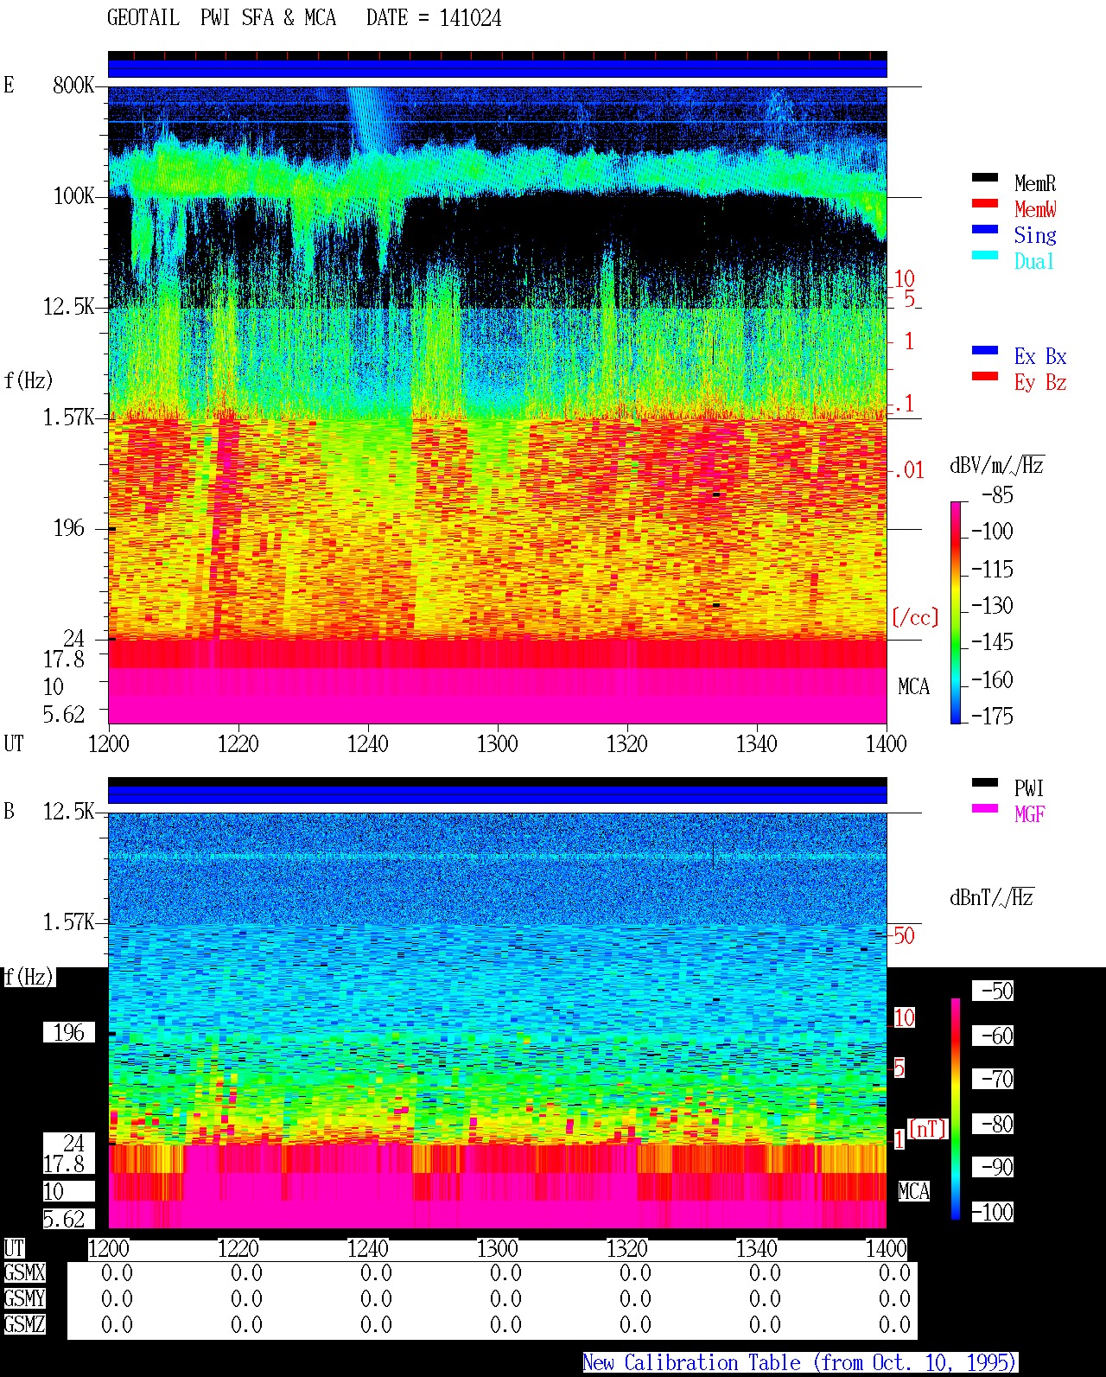
Task: Click the blue mode status bar above B spectrogram
Action: click(498, 794)
